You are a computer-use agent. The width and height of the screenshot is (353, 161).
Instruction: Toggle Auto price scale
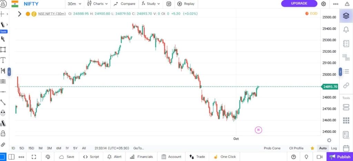pyautogui.click(x=323, y=148)
